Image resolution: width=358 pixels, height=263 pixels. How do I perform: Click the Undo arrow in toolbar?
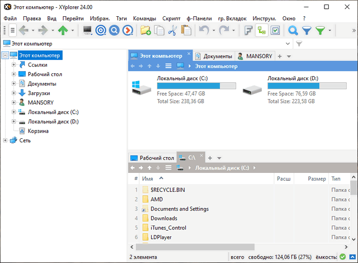click(204, 30)
